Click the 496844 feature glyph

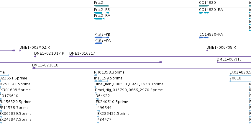pos(99,111)
